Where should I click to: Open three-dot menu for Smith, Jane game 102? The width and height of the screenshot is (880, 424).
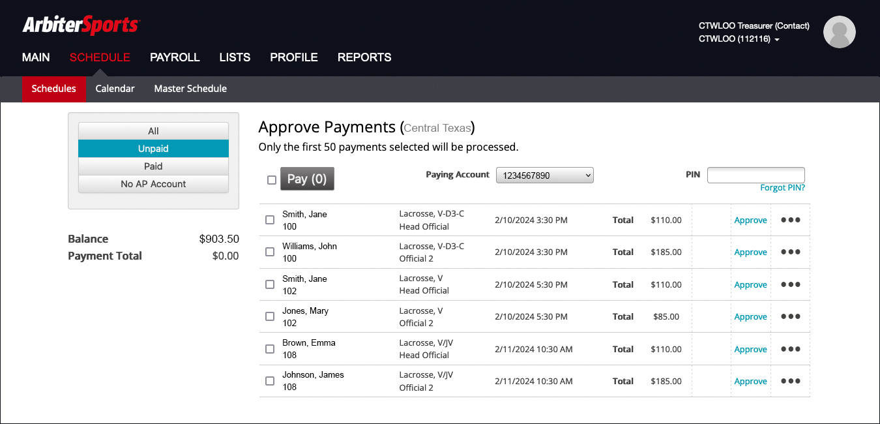790,284
